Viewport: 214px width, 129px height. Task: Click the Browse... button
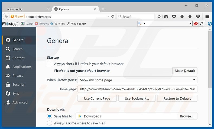(x=187, y=116)
